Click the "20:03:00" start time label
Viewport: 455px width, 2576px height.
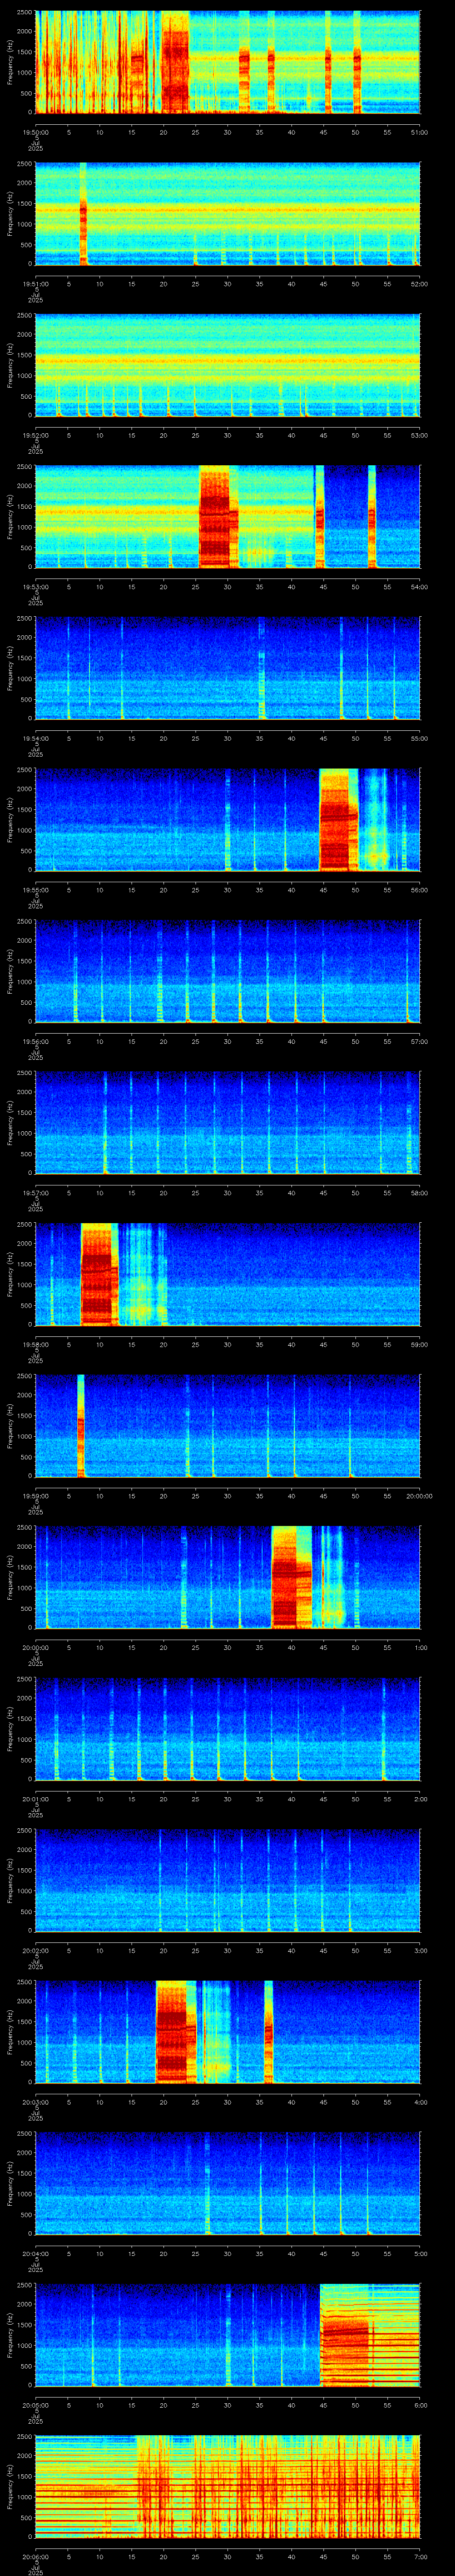(x=36, y=2102)
